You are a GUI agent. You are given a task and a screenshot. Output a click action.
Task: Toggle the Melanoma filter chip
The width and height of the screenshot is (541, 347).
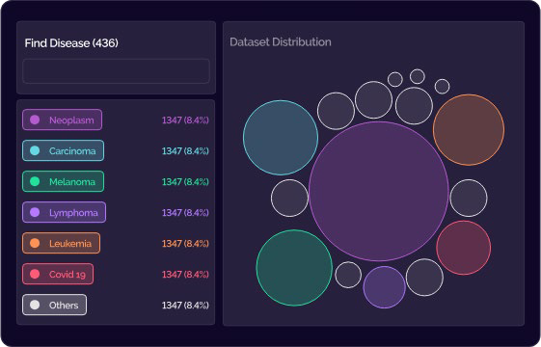tap(63, 181)
